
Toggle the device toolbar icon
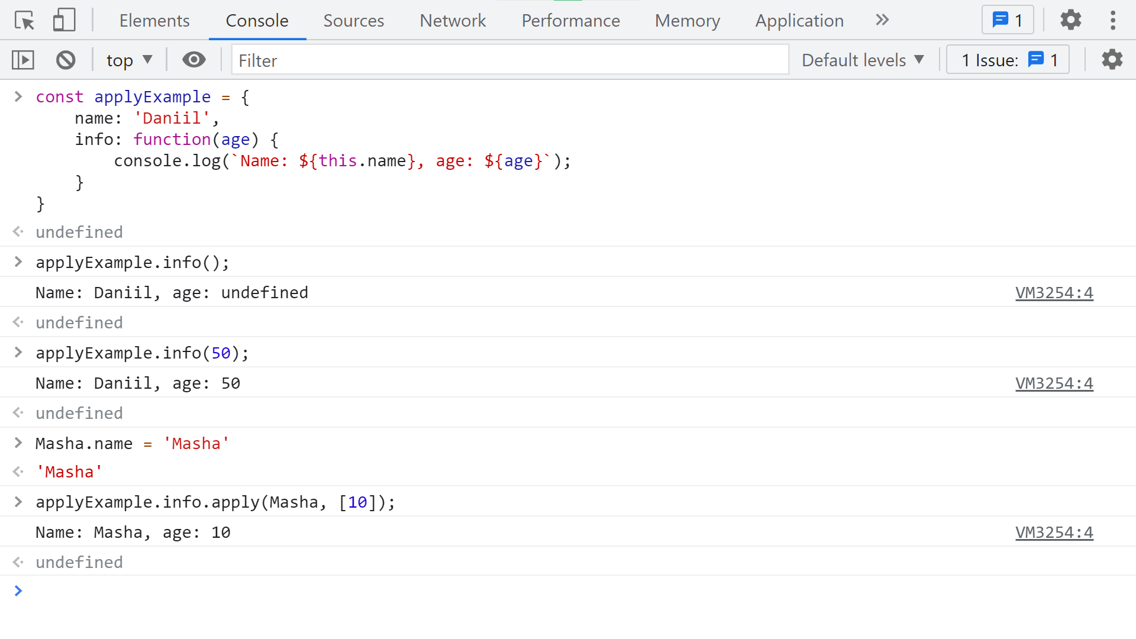coord(64,21)
